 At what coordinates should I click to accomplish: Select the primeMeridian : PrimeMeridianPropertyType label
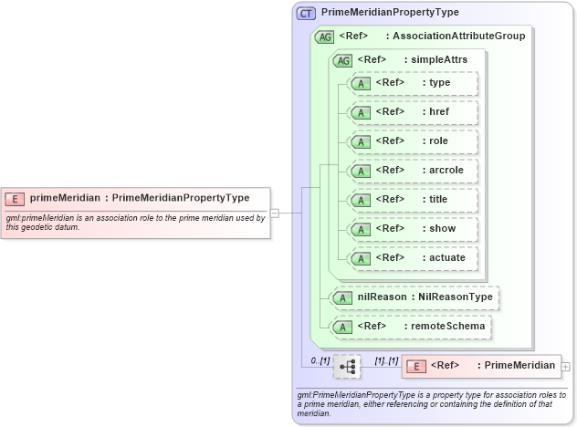coord(140,198)
